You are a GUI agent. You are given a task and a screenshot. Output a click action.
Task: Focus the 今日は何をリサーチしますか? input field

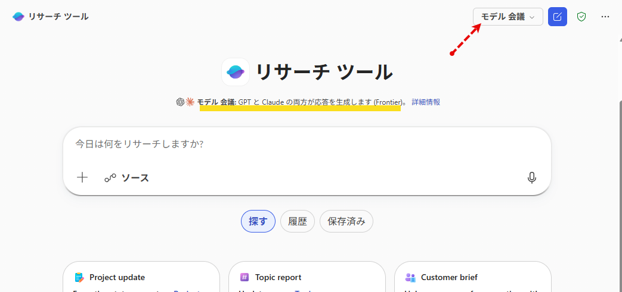coord(307,144)
